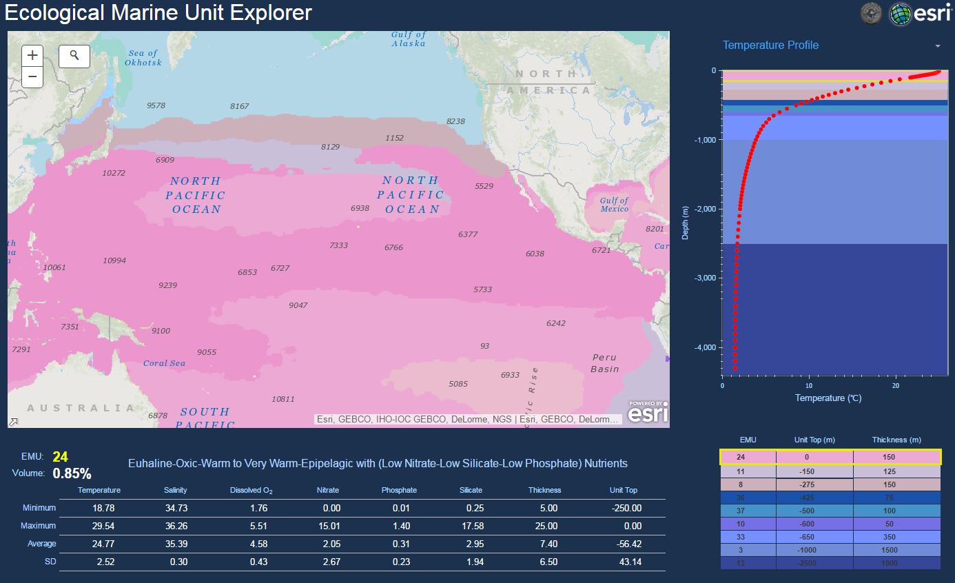This screenshot has width=955, height=583.
Task: Click the map attribution text
Action: [x=469, y=419]
